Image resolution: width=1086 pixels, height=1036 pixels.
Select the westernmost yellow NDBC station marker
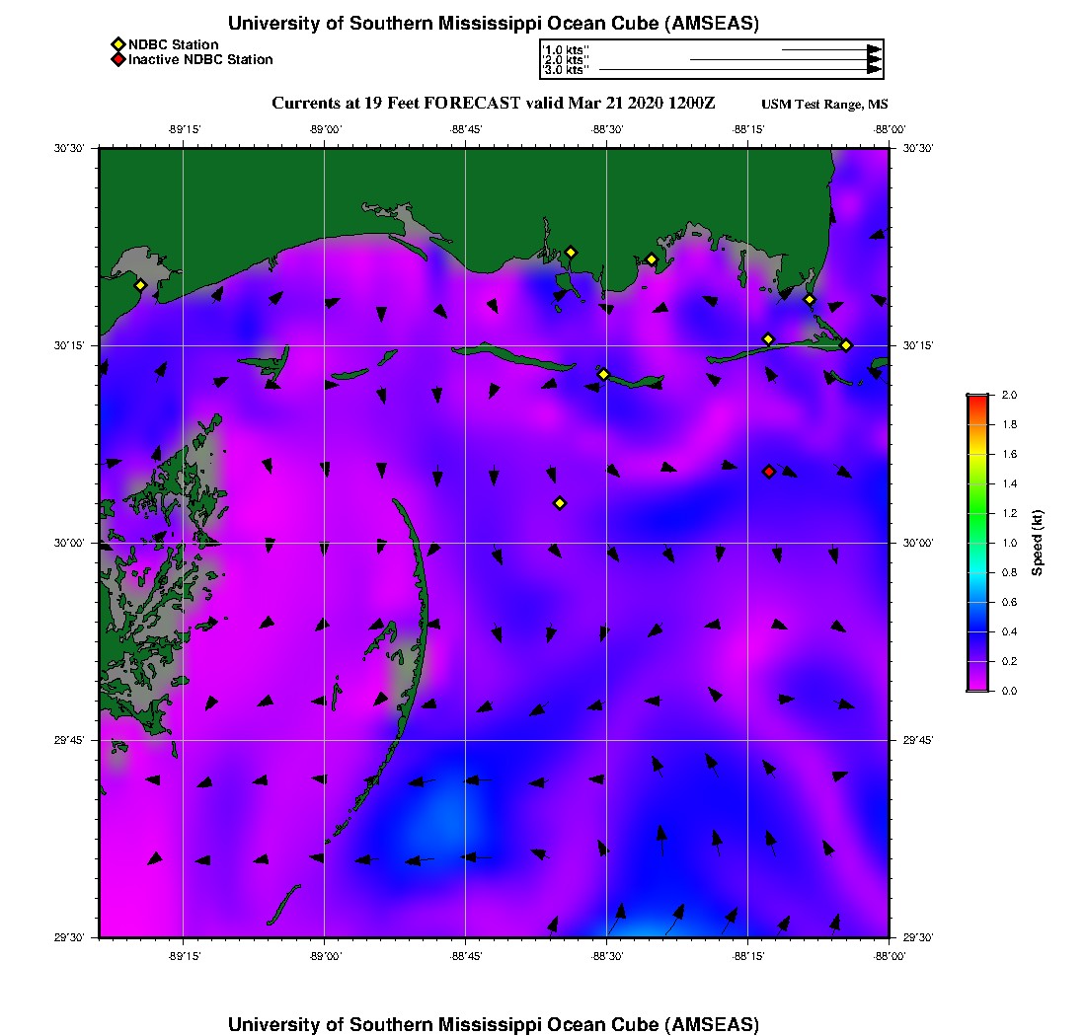(141, 285)
